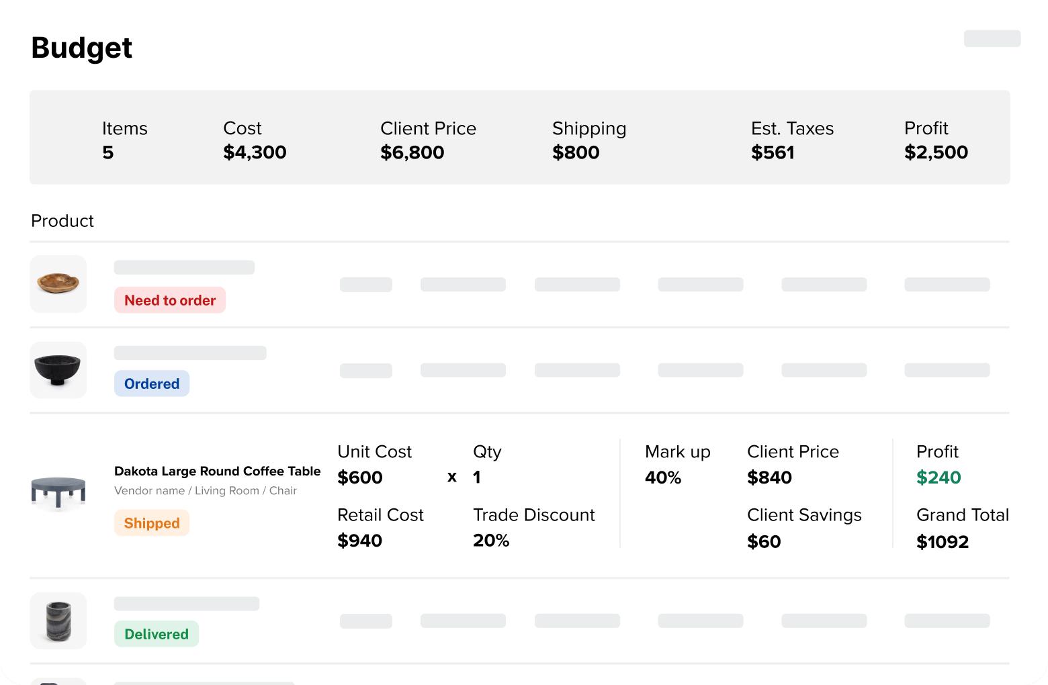This screenshot has height=685, width=1048.
Task: Click the green $240 Profit amount
Action: coord(938,477)
